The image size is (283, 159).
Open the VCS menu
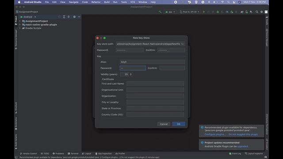click(x=133, y=2)
